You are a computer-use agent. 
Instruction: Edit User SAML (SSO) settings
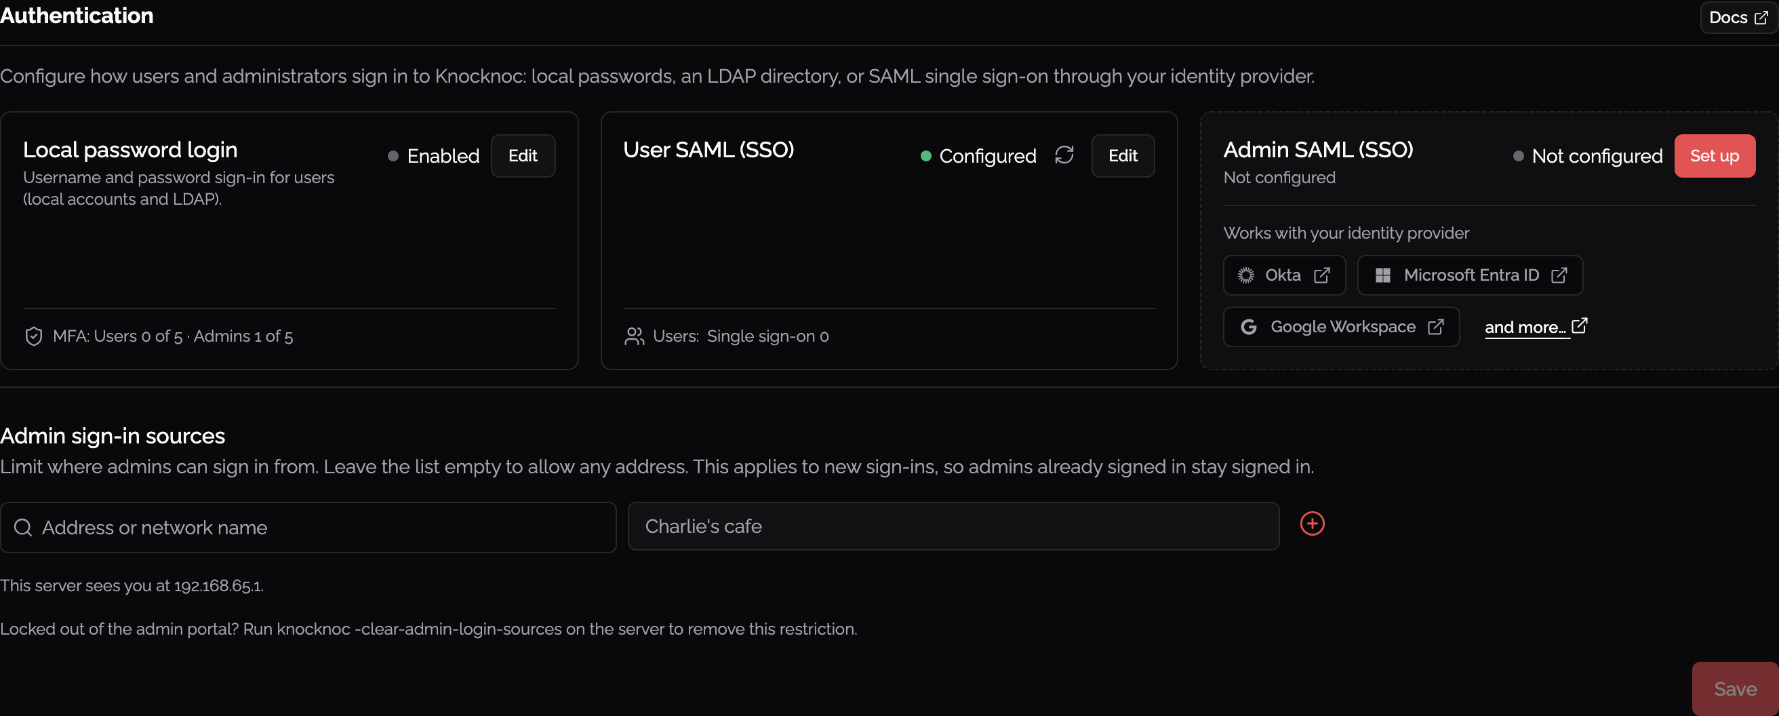tap(1122, 156)
